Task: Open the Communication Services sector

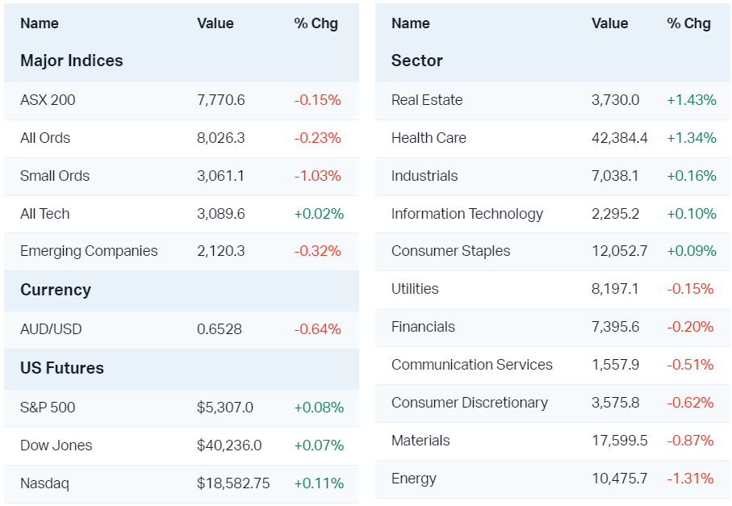Action: (x=472, y=365)
